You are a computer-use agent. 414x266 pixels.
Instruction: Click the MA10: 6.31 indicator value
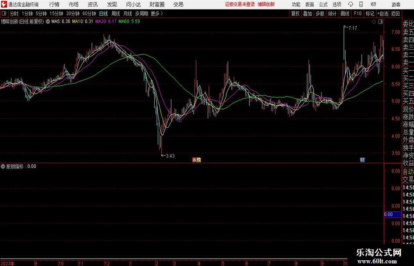[83, 21]
